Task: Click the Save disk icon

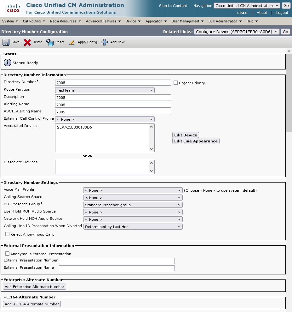Action: pyautogui.click(x=6, y=42)
